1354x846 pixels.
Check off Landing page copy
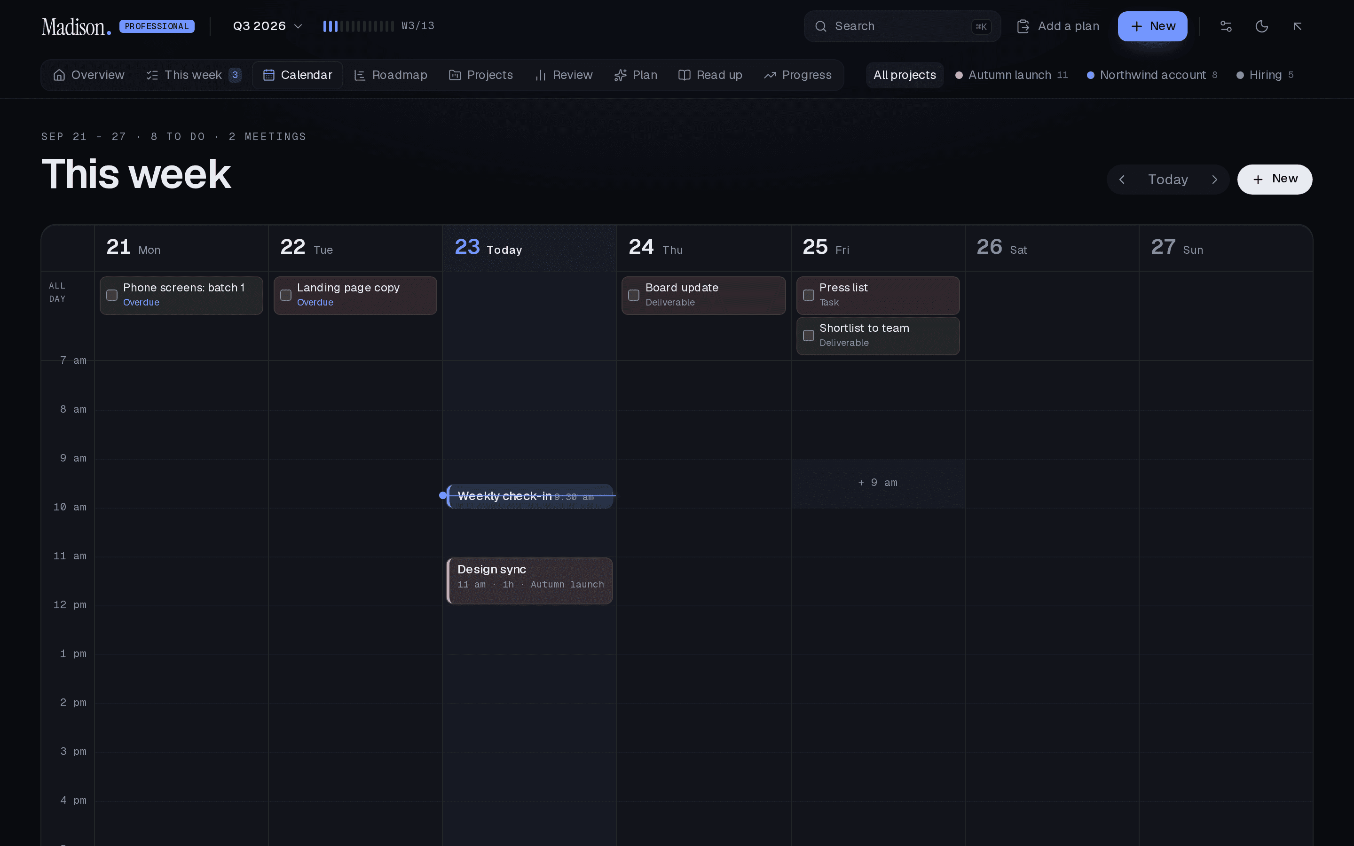coord(286,295)
